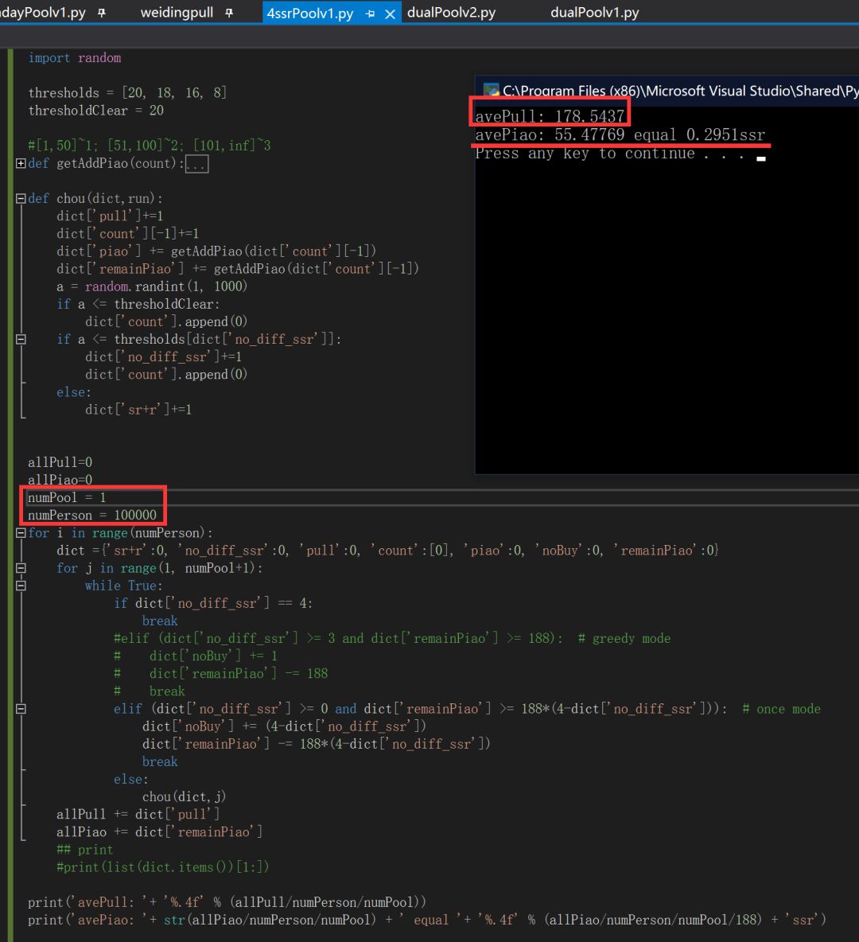Click the '# greedy mode' commented elif line
Viewport: 859px width, 942px height.
392,639
